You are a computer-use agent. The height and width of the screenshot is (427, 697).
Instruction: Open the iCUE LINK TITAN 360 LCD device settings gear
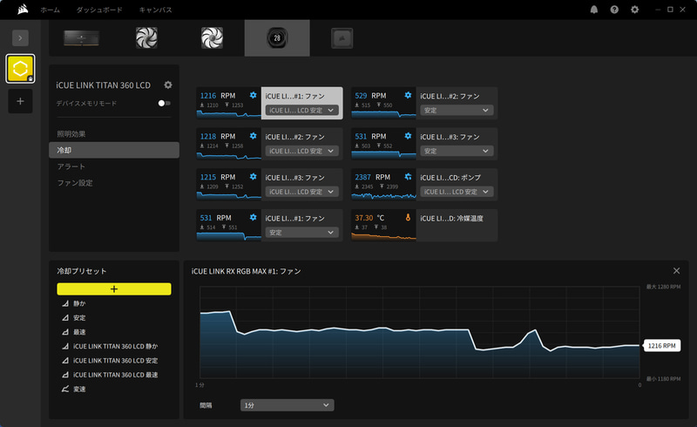[x=168, y=85]
